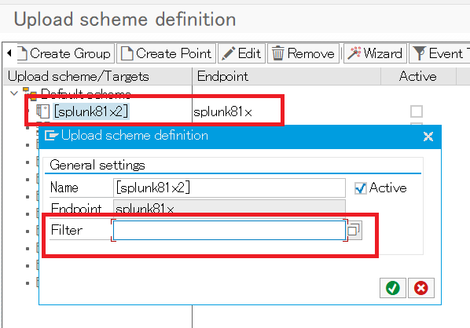Click into the Filter input field

click(229, 230)
